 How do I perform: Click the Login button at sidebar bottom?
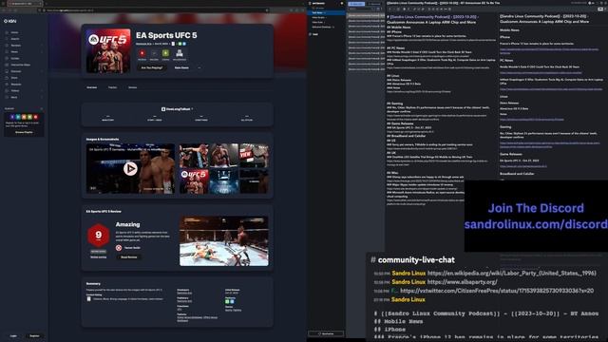coord(13,335)
